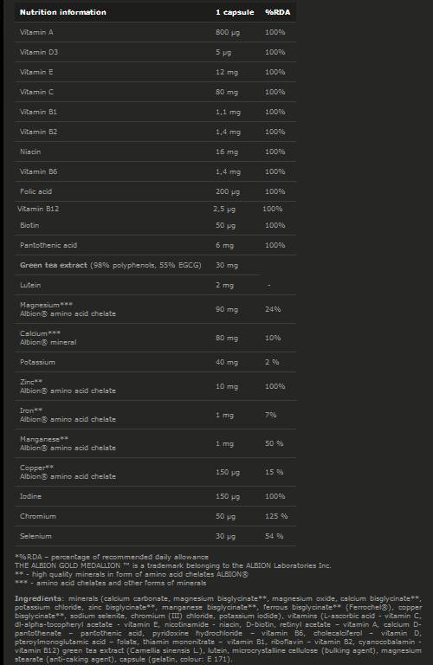
Task: Click the Magnesium 24% RDA value
Action: tap(273, 310)
